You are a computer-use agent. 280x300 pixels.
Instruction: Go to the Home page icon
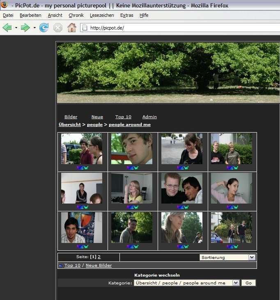click(x=72, y=27)
